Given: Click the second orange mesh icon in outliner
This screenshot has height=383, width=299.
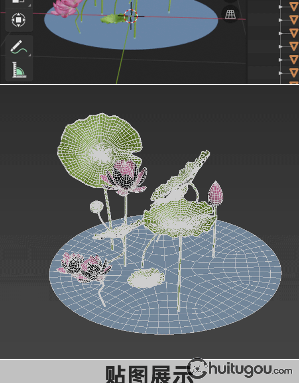Looking at the screenshot, I should (294, 20).
